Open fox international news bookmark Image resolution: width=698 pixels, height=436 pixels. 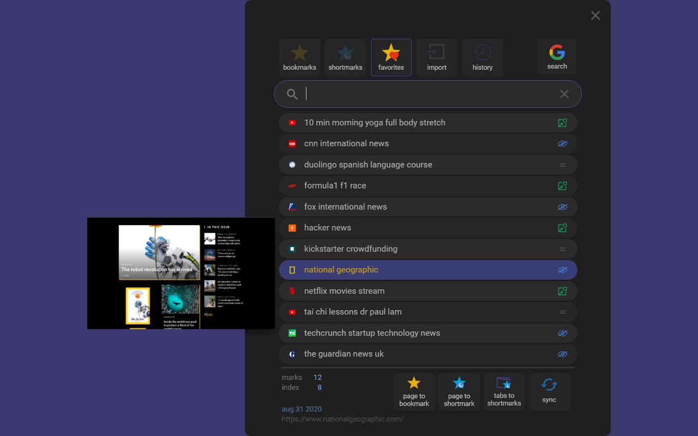pyautogui.click(x=428, y=207)
